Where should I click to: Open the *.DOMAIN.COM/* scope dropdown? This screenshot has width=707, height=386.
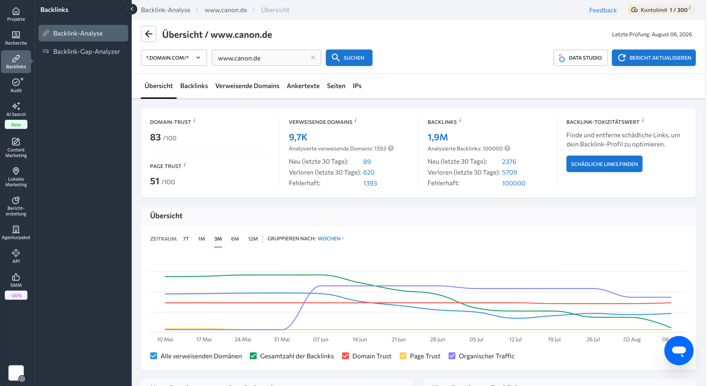(x=174, y=58)
